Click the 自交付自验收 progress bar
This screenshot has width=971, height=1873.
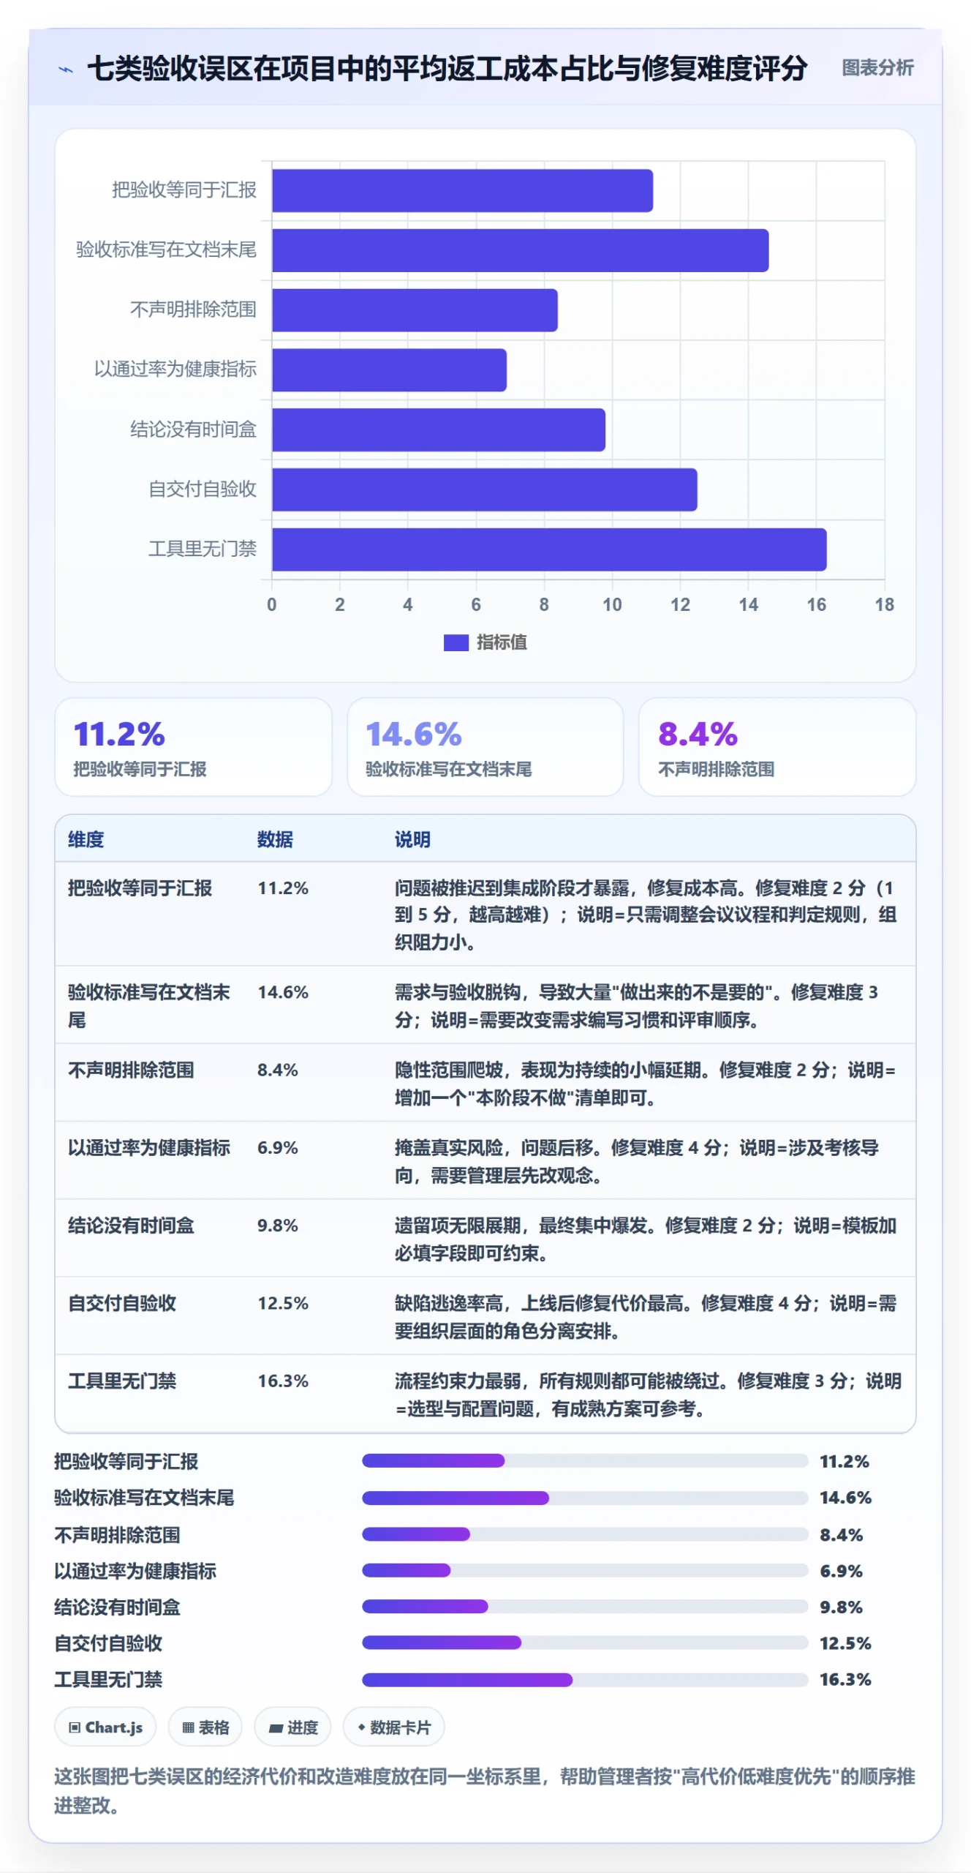(585, 1643)
